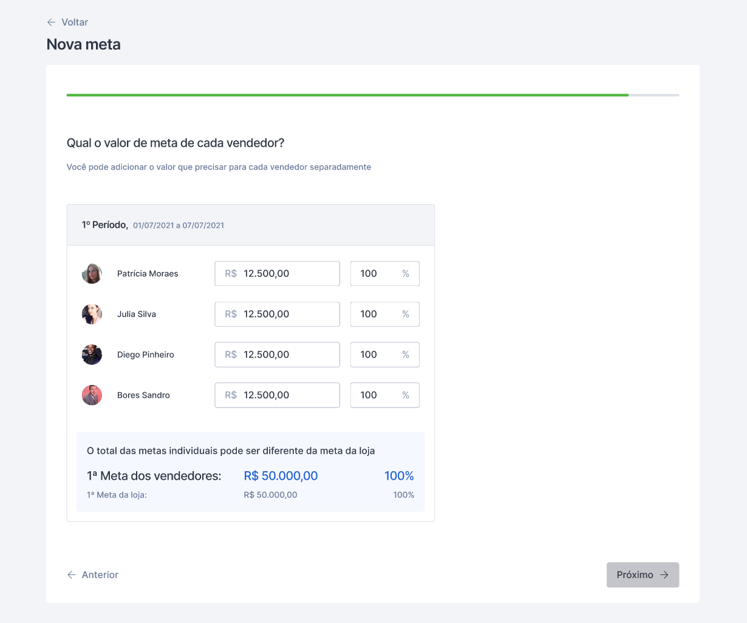This screenshot has width=747, height=623.
Task: Focus Bores Sandro's percentage field
Action: point(377,395)
